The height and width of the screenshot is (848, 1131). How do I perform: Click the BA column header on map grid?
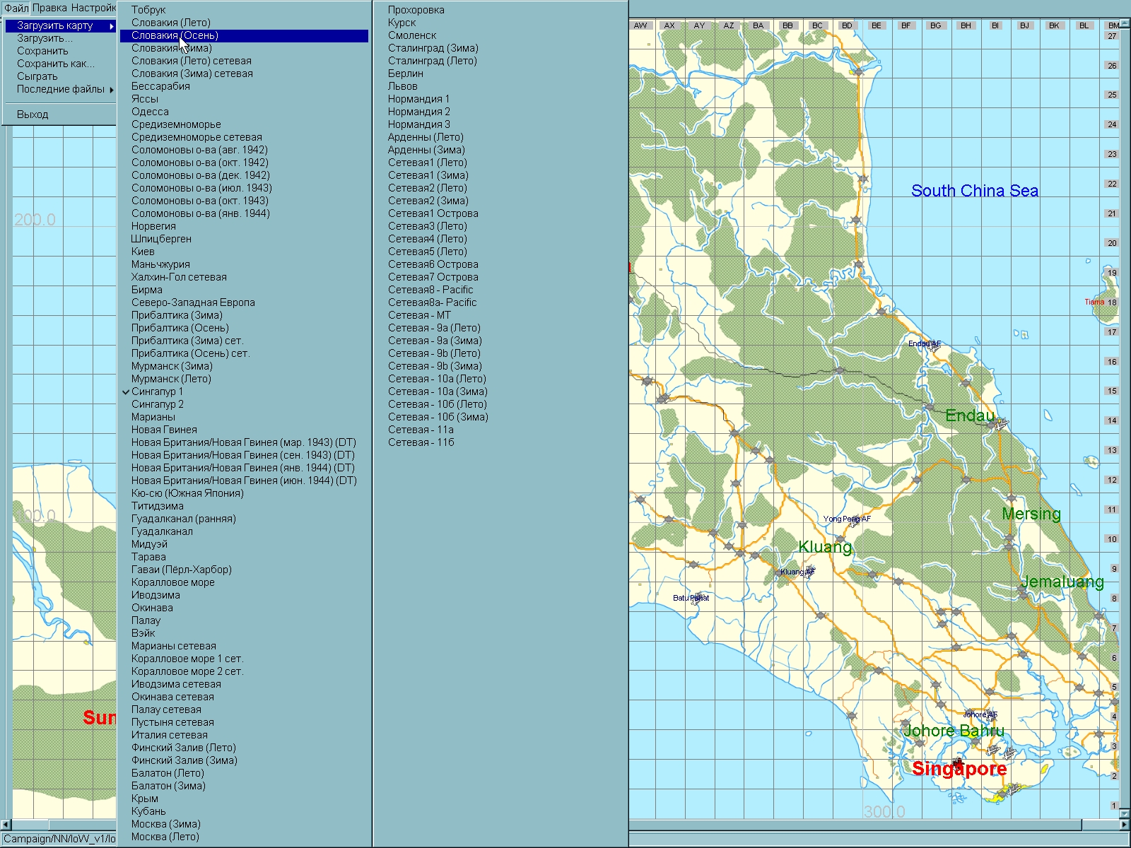758,25
